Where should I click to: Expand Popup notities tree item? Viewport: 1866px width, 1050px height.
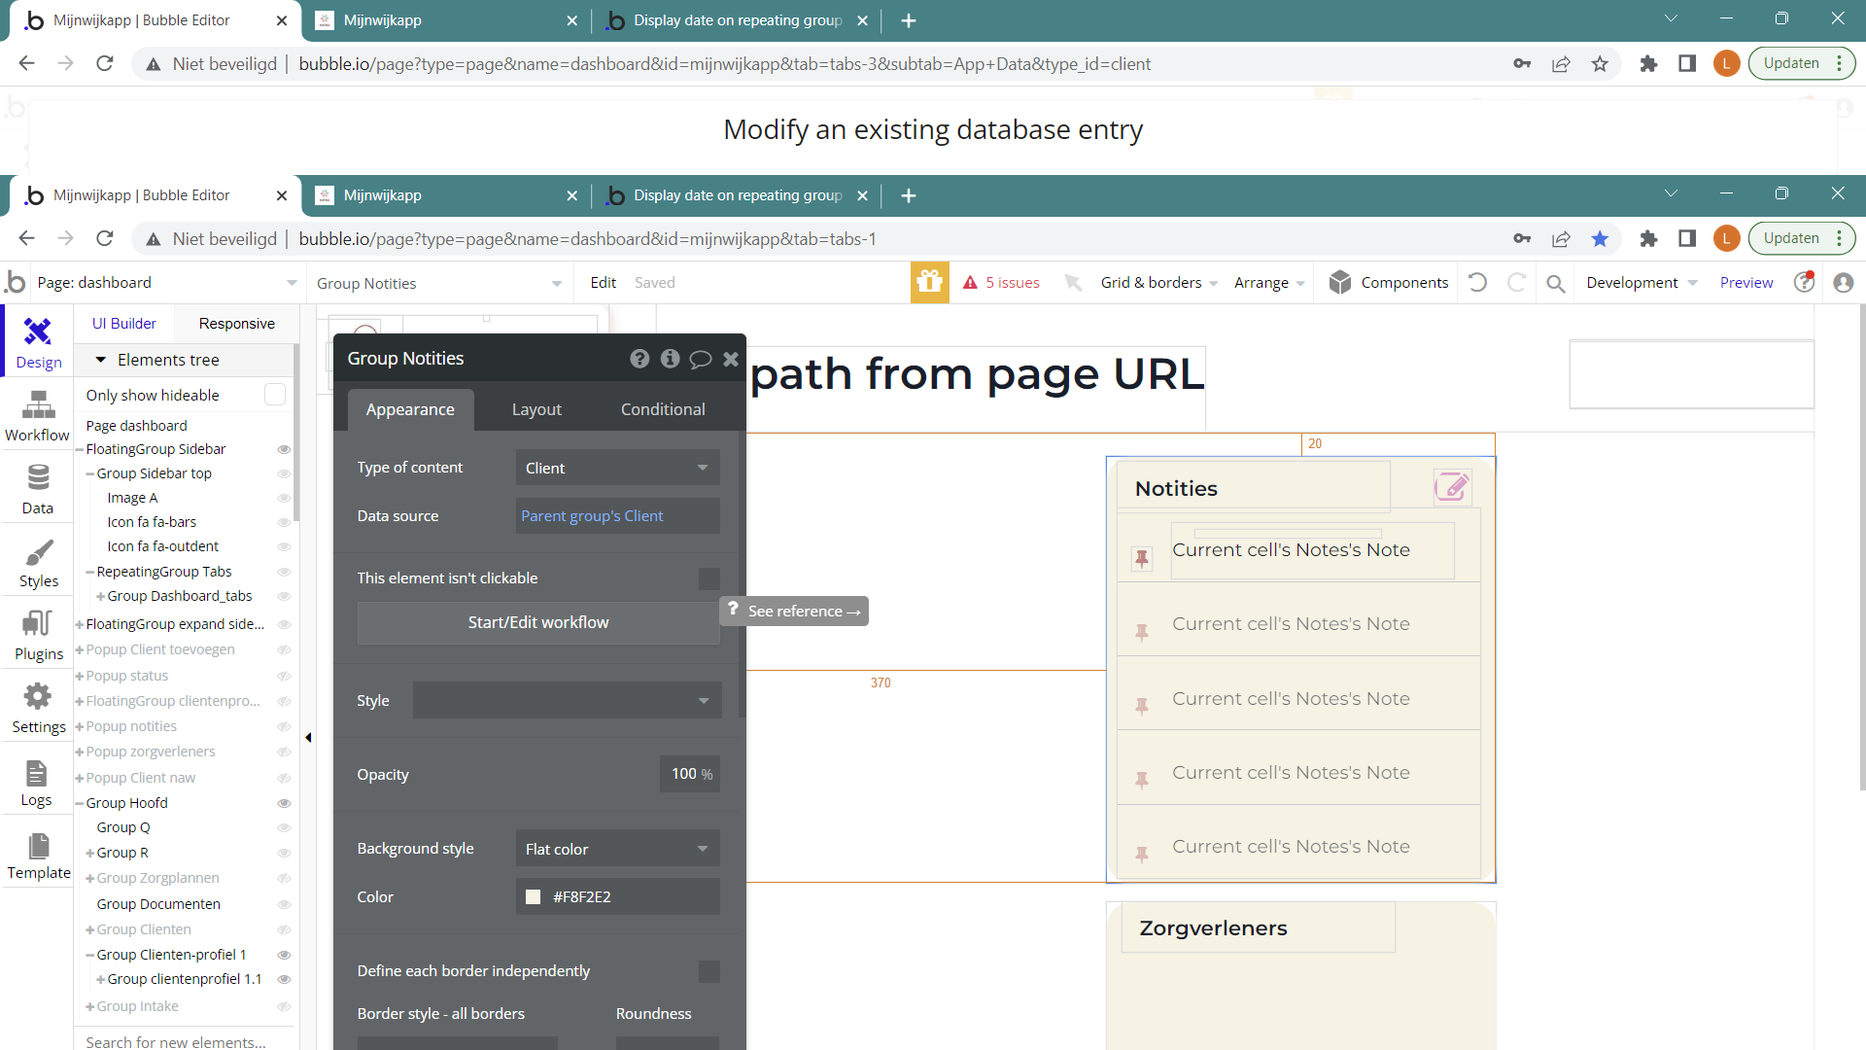80,726
